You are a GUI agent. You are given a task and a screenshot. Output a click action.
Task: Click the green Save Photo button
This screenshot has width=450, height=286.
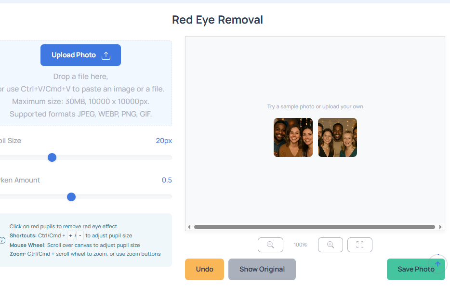pyautogui.click(x=416, y=269)
